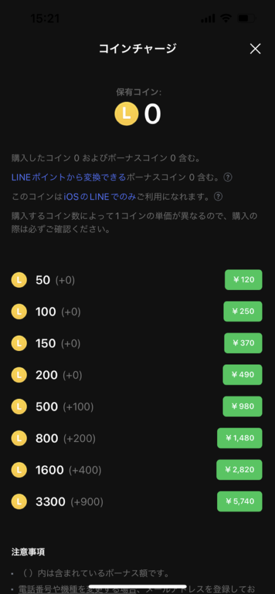The image size is (275, 594).
Task: Choose the ¥2,820 coin package
Action: [239, 470]
